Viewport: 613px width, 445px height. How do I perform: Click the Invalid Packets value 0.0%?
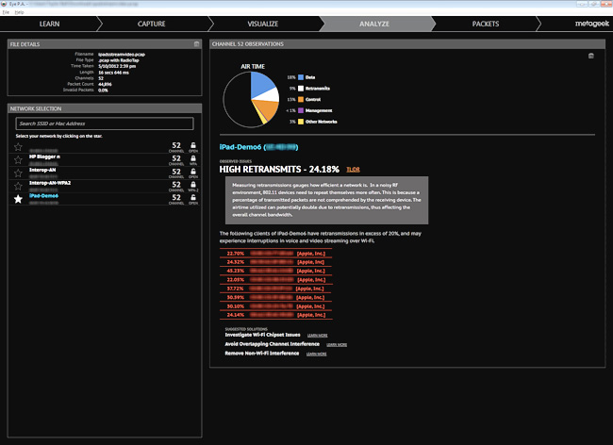103,91
